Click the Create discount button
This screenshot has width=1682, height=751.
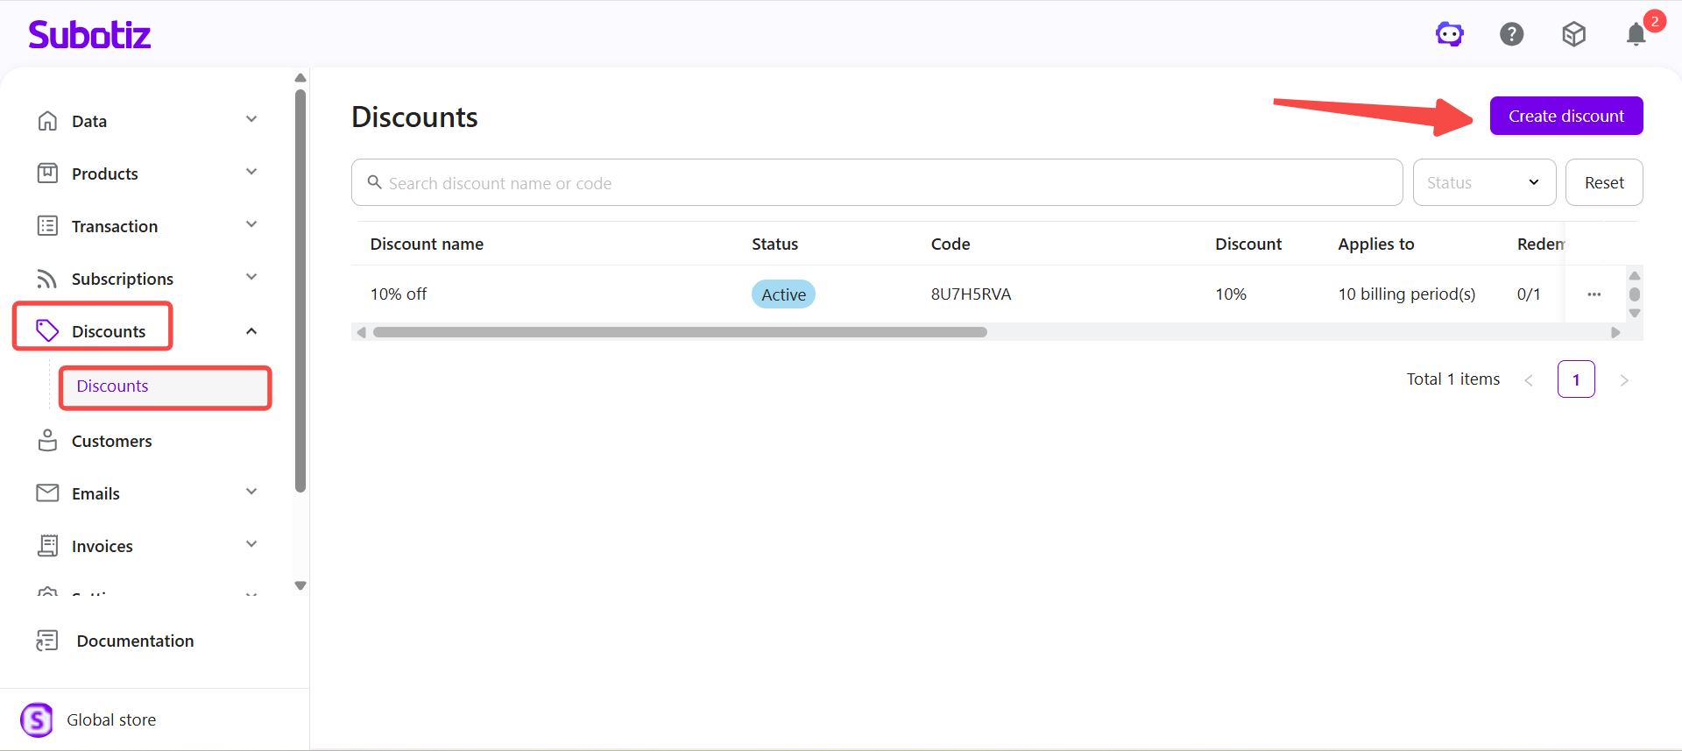click(1565, 116)
